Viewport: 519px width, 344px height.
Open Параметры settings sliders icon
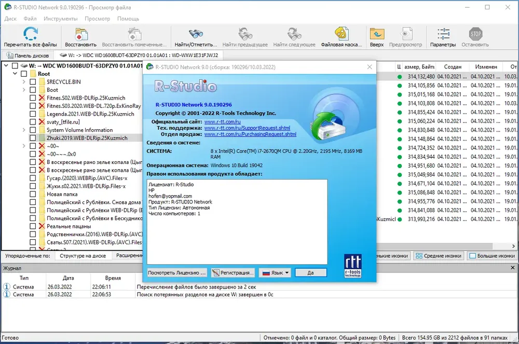point(443,34)
